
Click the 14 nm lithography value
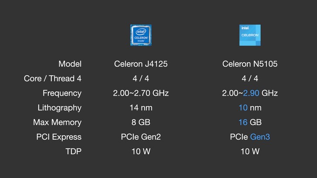click(x=141, y=107)
